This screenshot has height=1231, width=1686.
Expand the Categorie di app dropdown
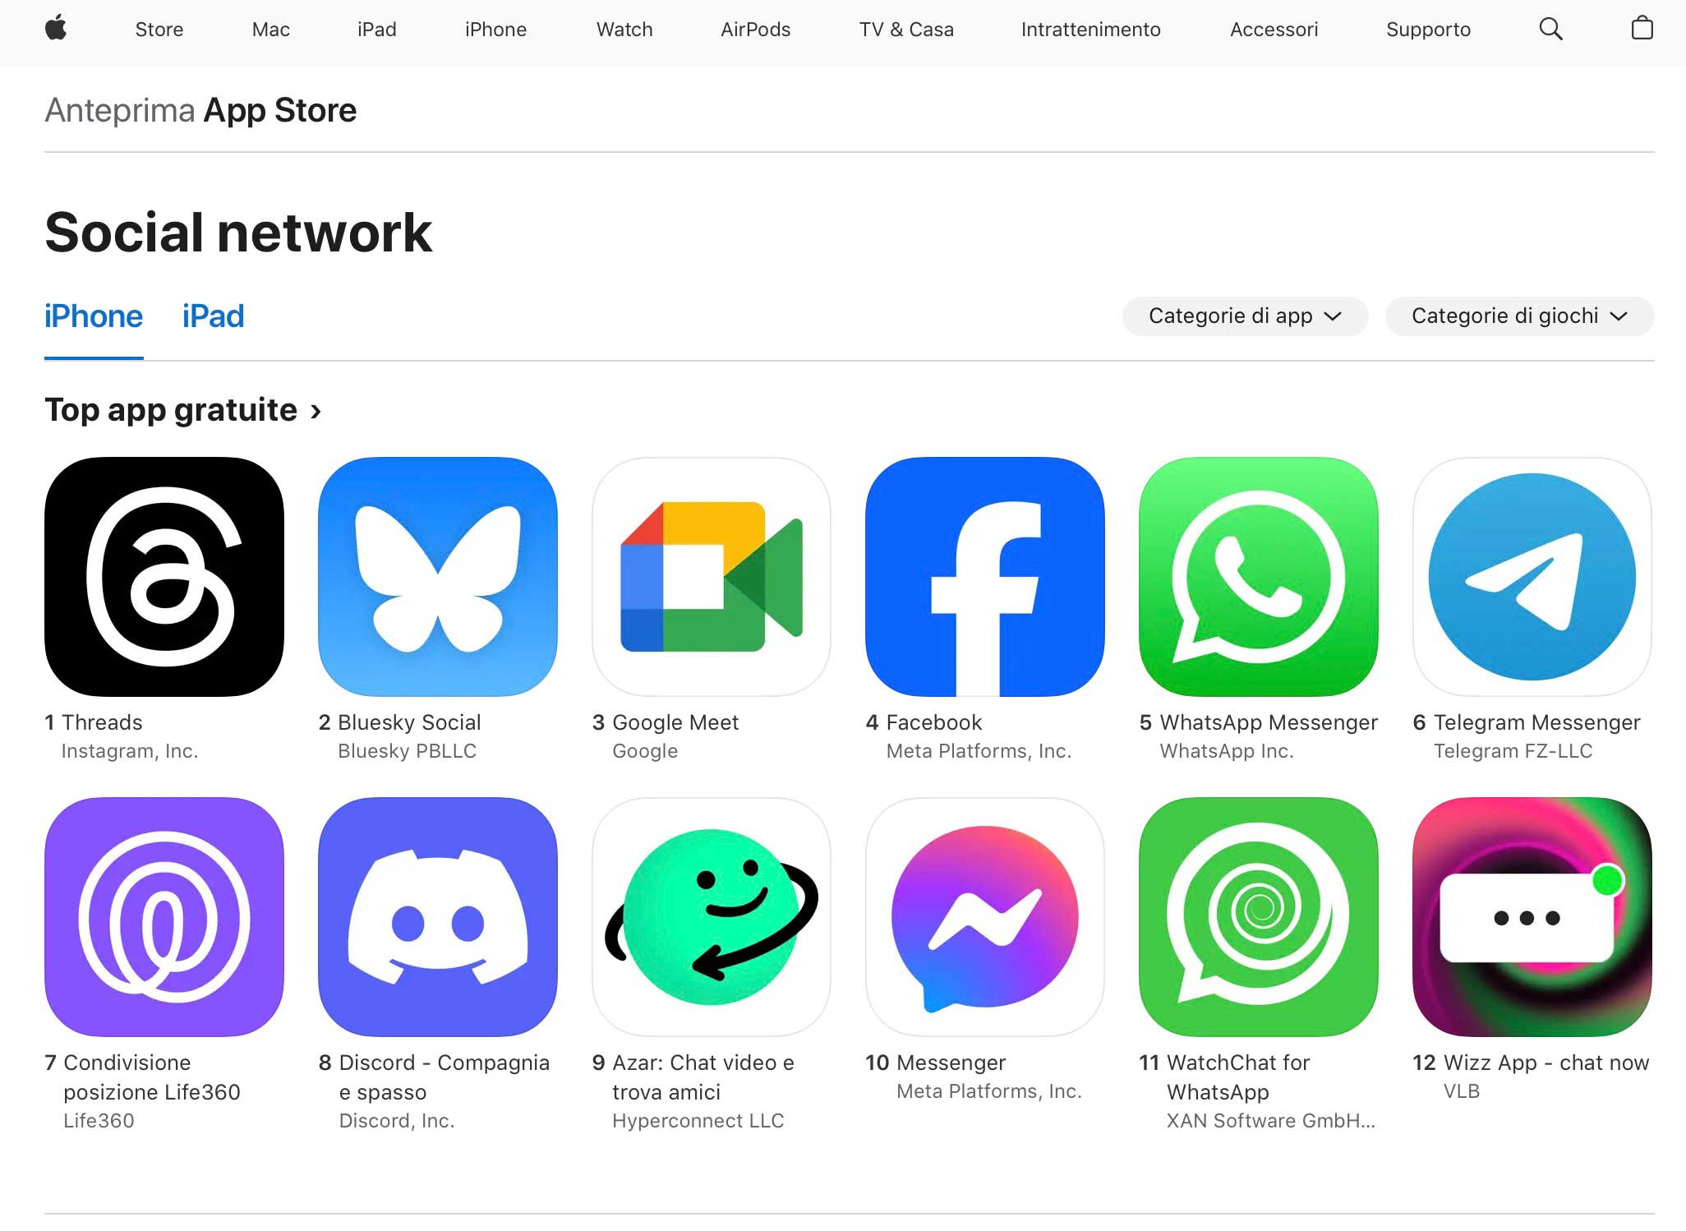(x=1245, y=316)
